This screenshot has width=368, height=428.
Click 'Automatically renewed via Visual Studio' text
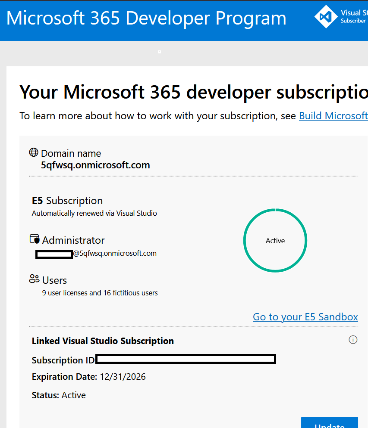(x=94, y=213)
